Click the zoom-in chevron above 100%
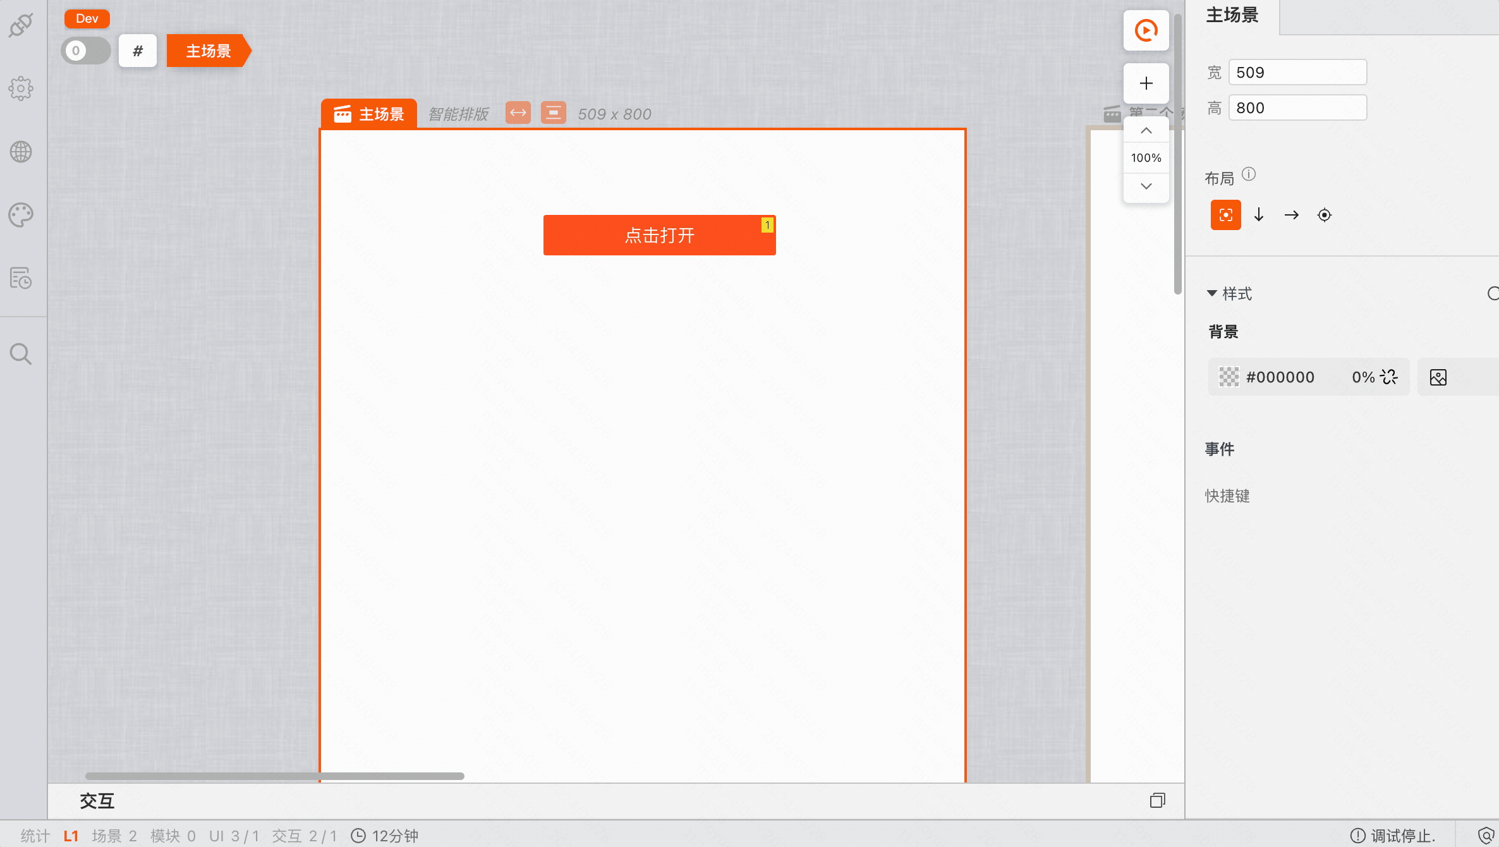1499x847 pixels. [x=1146, y=130]
